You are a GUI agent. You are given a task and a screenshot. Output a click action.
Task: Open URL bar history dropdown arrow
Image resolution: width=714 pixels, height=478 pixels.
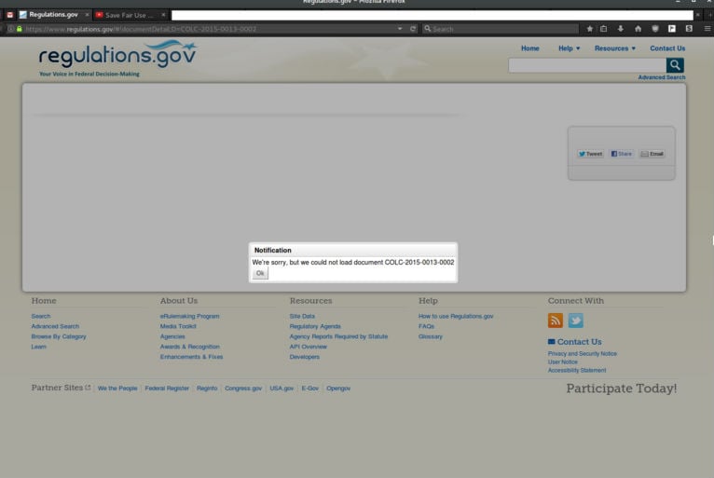click(400, 29)
